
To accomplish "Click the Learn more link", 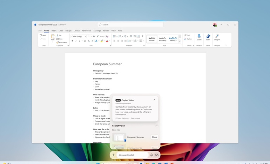I will coord(135,118).
